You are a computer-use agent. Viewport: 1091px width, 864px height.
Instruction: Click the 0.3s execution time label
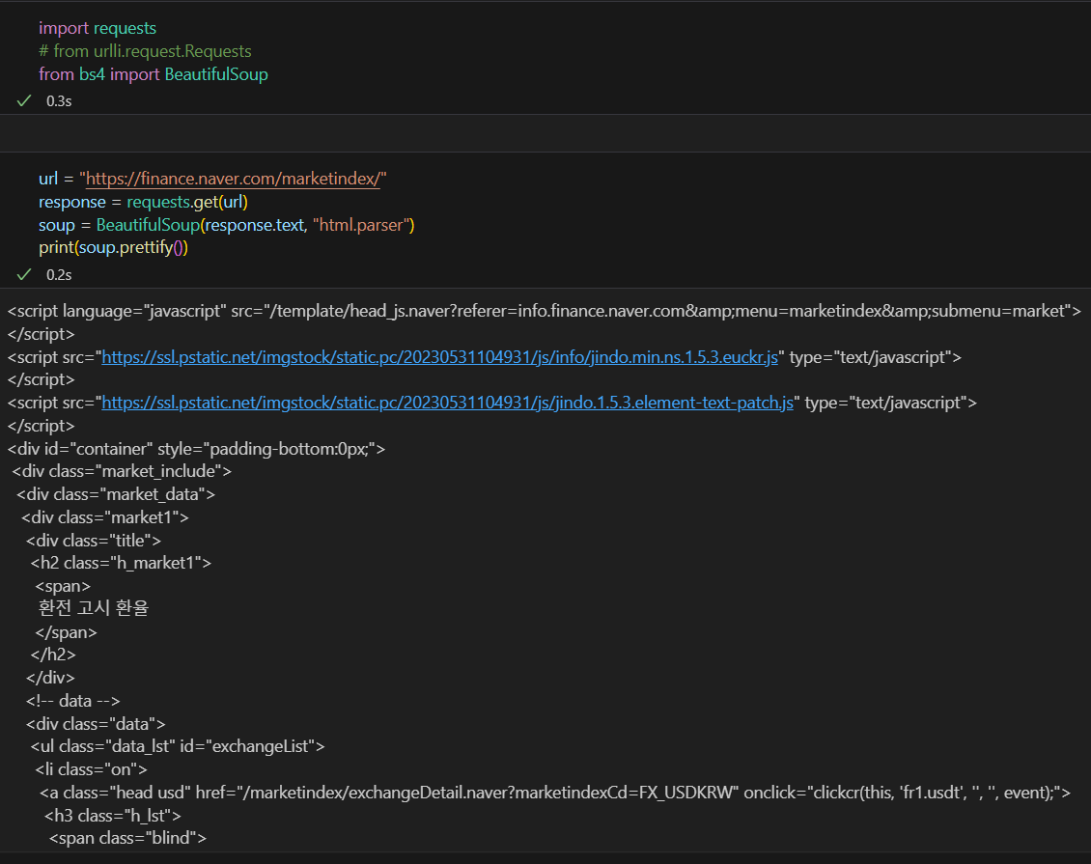(x=59, y=100)
